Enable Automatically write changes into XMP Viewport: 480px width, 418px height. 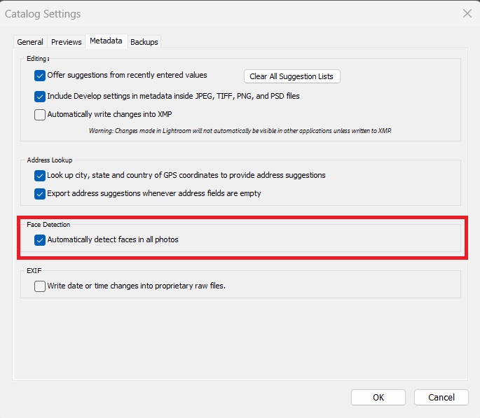[40, 115]
